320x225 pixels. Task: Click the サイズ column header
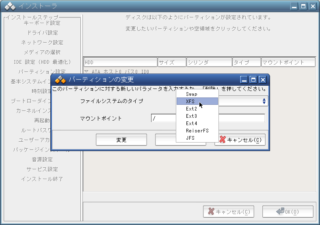171,63
